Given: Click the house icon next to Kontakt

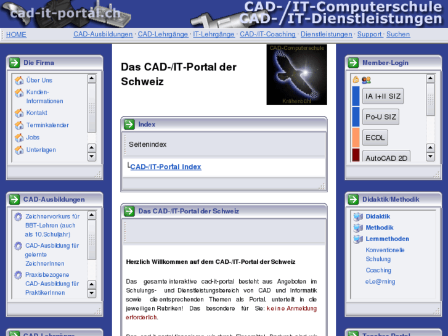Looking at the screenshot, I should click(x=19, y=113).
